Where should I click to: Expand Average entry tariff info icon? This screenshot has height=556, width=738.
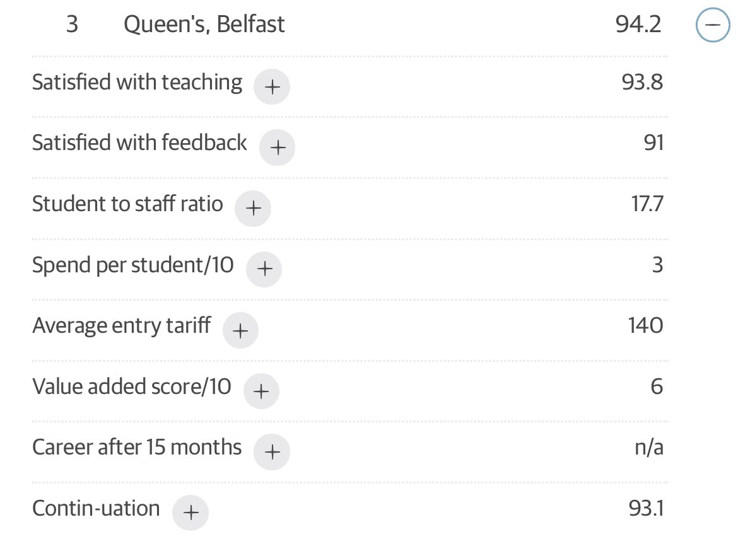[240, 330]
